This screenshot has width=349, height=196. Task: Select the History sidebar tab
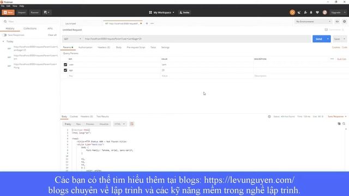tap(10, 28)
